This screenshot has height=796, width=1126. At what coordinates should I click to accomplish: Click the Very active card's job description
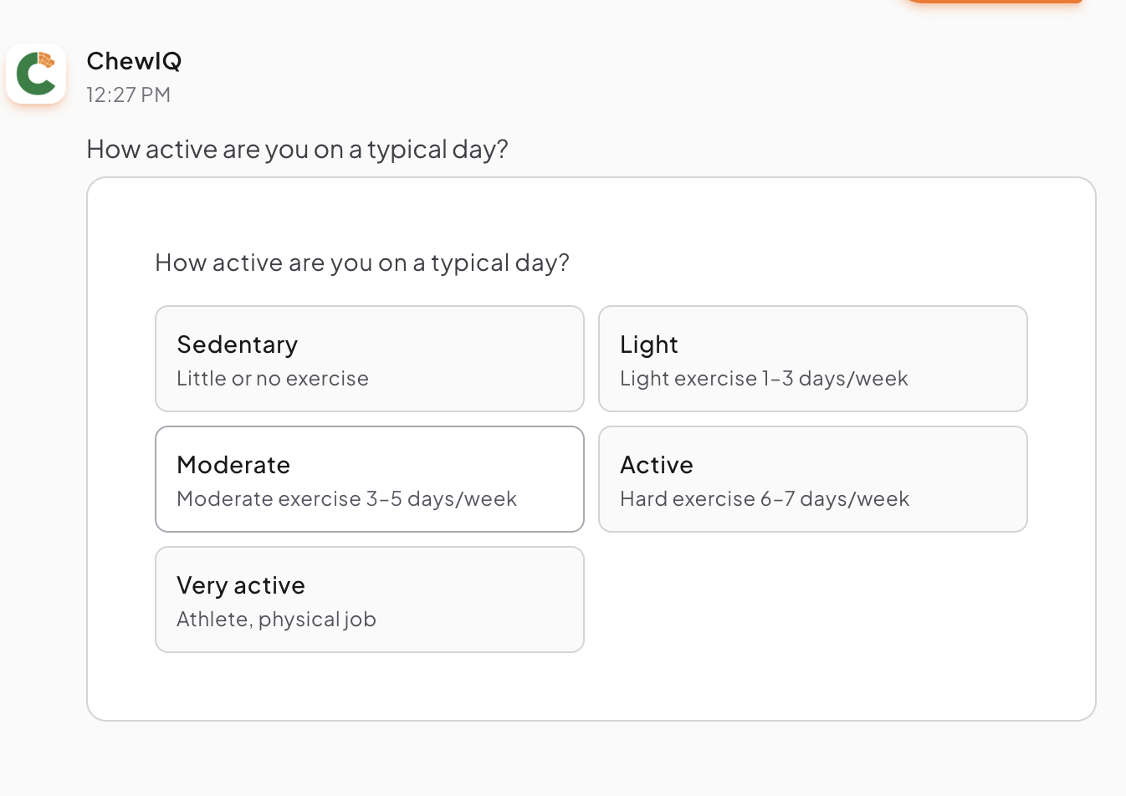click(x=276, y=619)
